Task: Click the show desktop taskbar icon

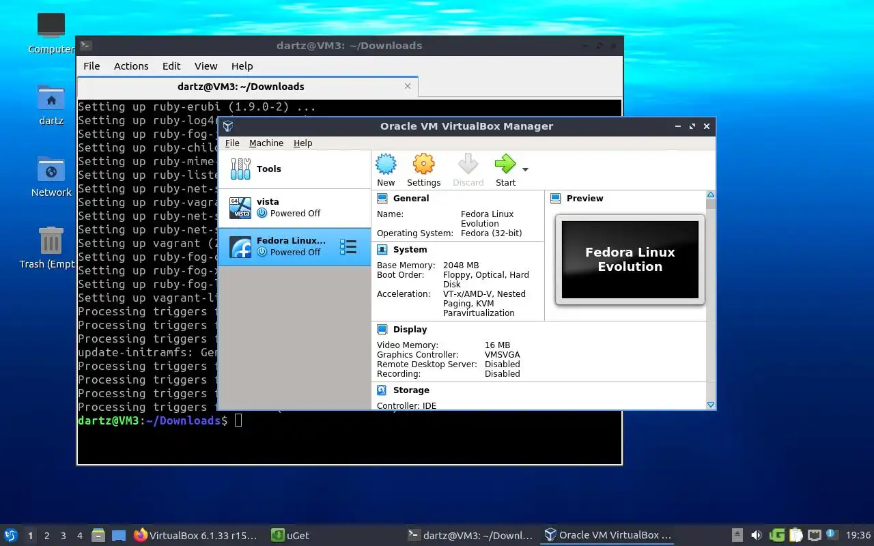Action: coord(119,535)
